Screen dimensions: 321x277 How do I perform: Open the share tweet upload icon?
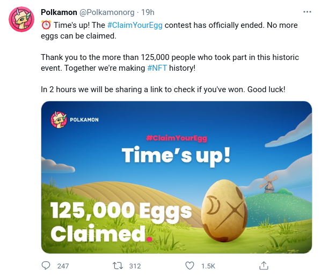tap(264, 266)
